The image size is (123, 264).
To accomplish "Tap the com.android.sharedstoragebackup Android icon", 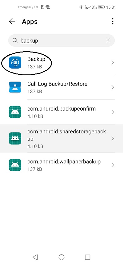I will click(15, 138).
